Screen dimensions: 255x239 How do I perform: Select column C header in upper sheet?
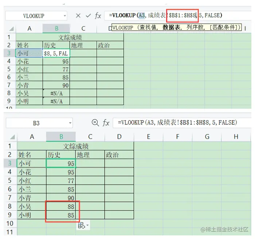coord(83,28)
